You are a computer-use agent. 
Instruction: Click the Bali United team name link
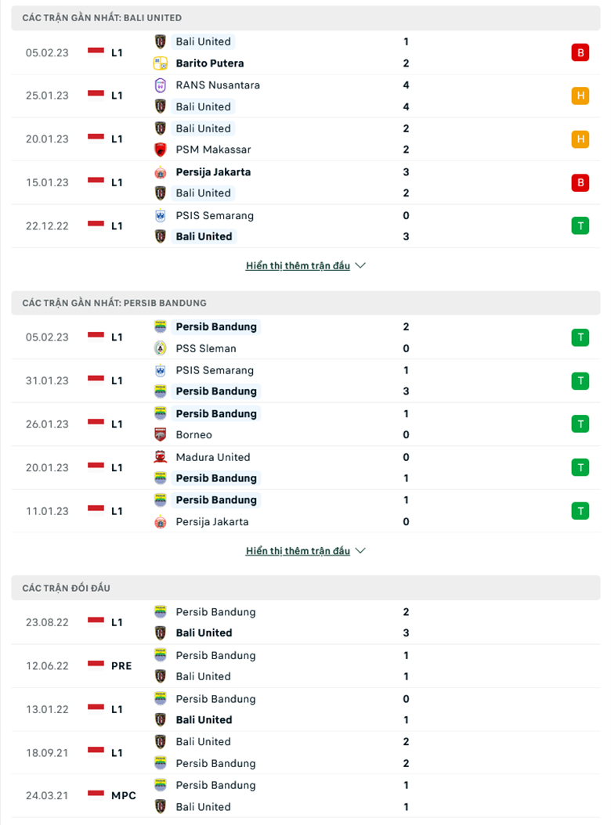click(x=203, y=41)
